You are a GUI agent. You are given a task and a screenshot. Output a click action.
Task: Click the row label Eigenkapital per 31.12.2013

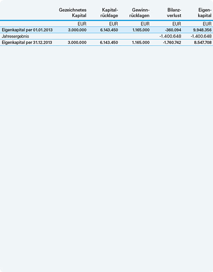tap(27, 42)
